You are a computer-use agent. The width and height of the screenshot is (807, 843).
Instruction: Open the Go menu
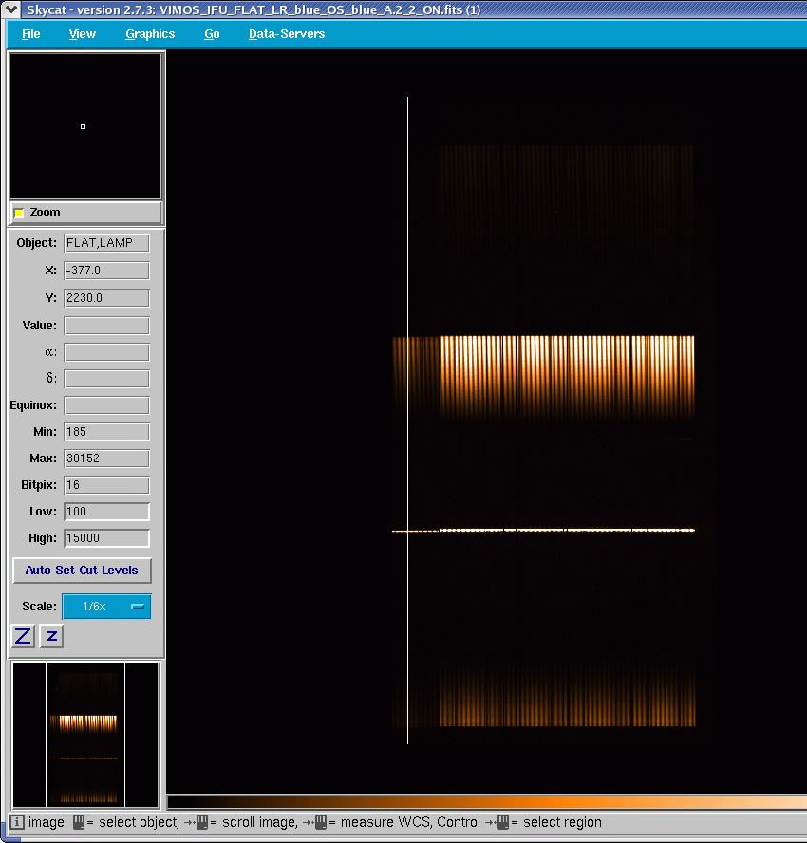[x=212, y=34]
